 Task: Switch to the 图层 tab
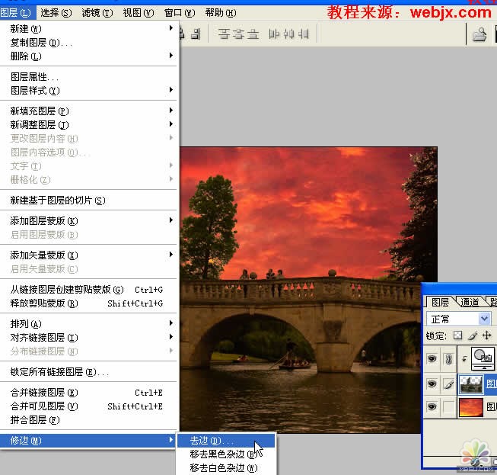click(x=440, y=302)
